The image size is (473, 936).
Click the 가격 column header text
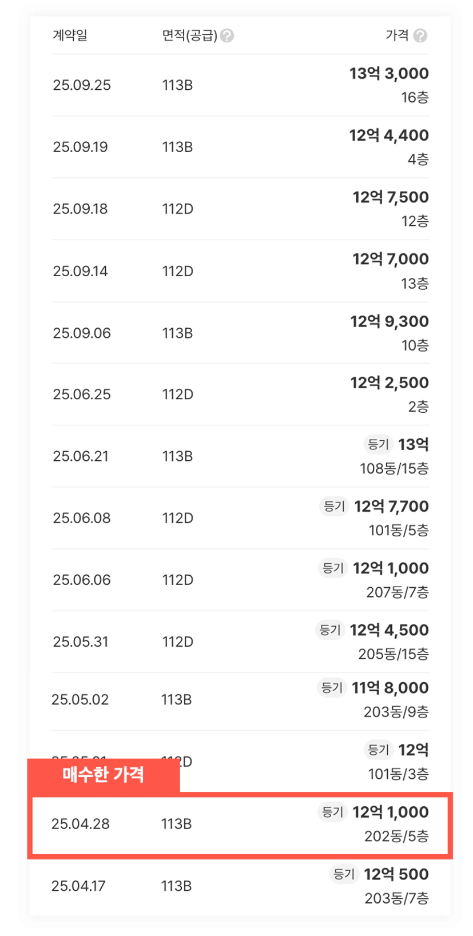pos(396,35)
